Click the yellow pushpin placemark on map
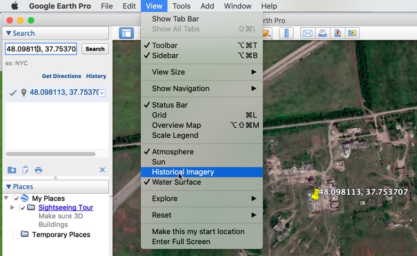Viewport: 417px width, 256px height. tap(315, 194)
